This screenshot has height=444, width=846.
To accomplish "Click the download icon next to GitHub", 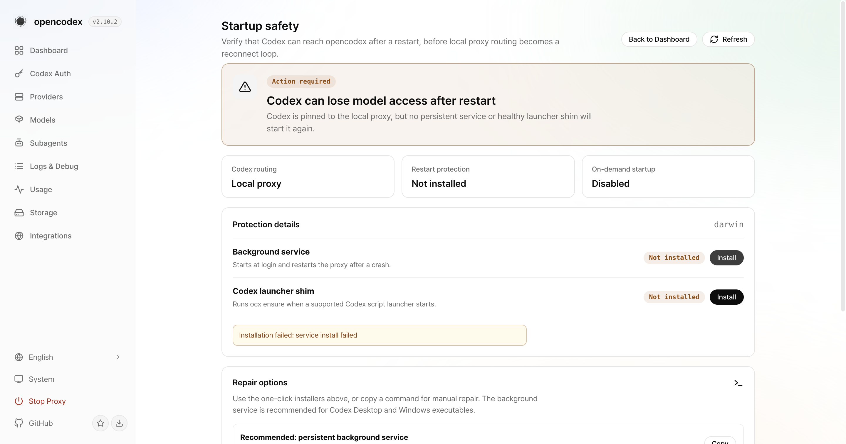I will point(119,423).
